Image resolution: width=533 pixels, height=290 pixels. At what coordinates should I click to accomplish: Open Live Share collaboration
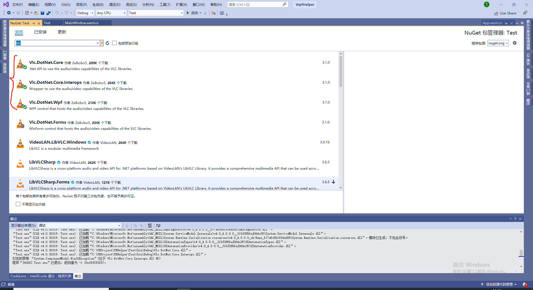coord(505,13)
